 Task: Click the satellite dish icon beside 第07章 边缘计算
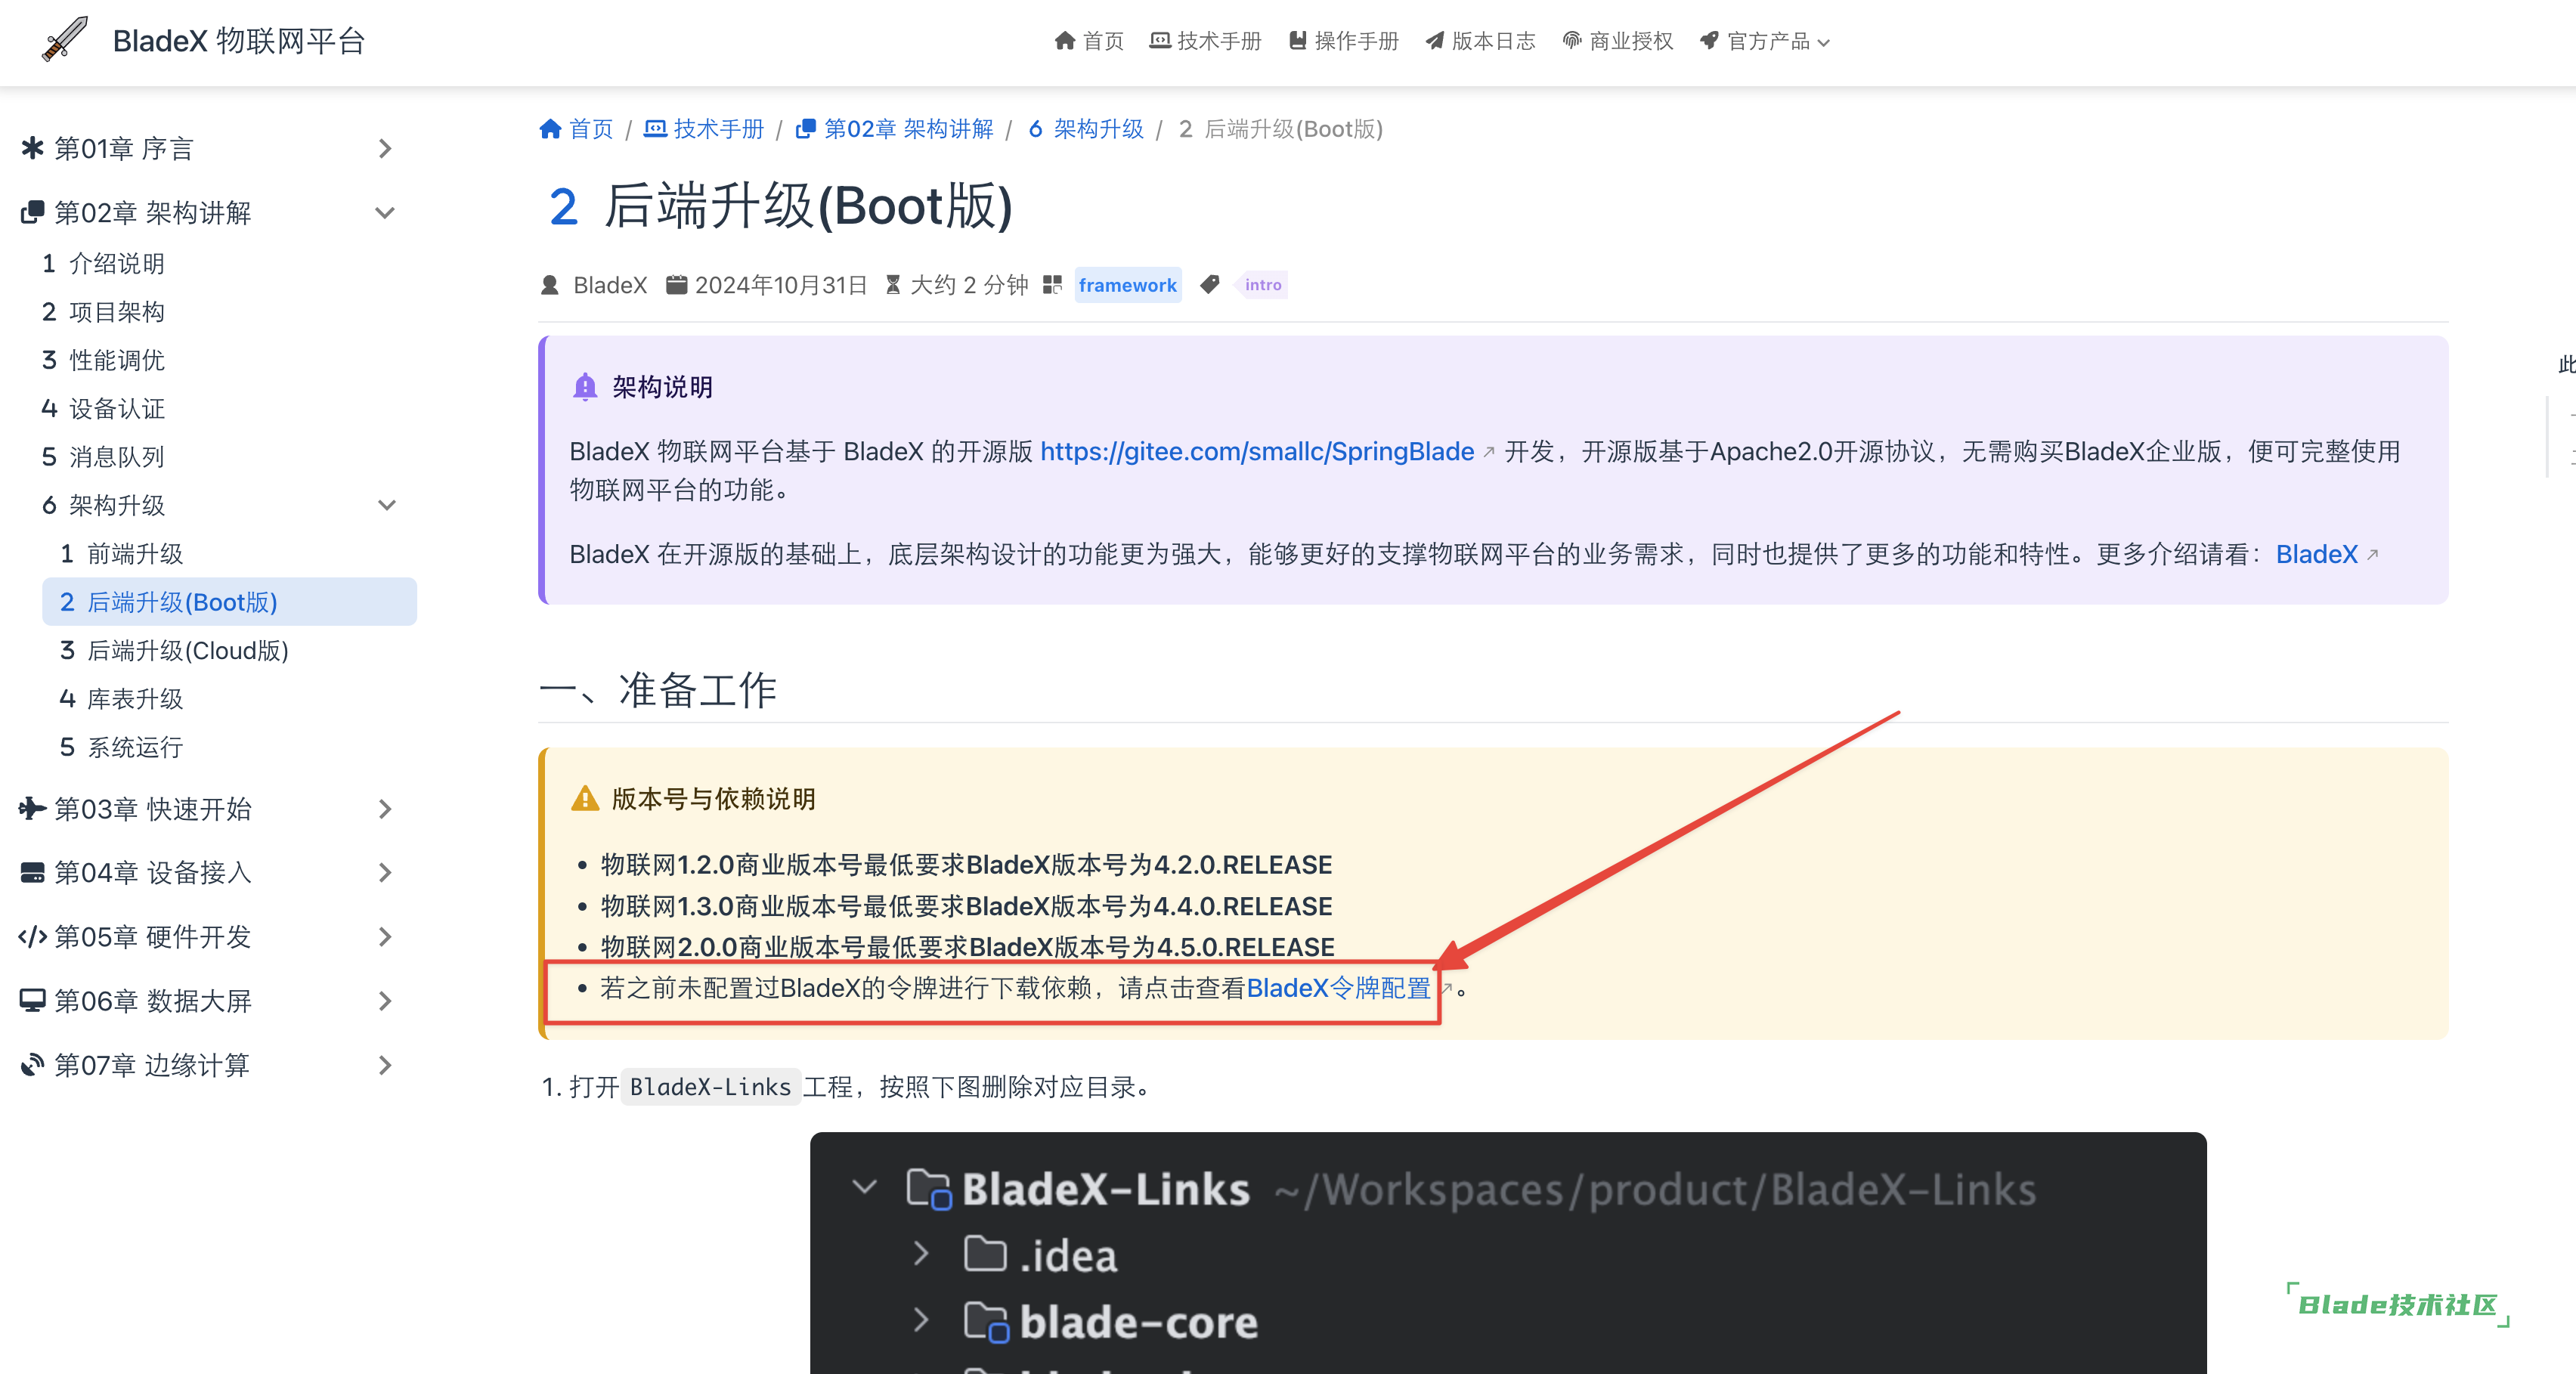[x=32, y=1065]
